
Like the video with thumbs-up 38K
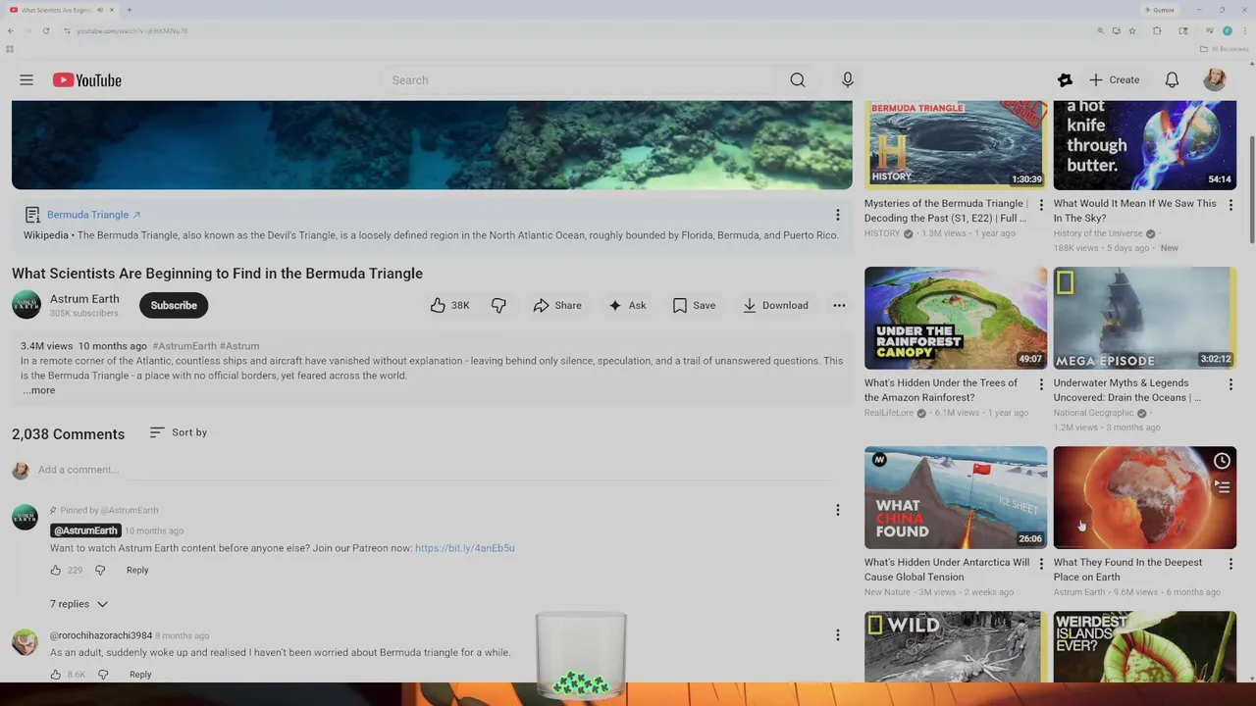tap(449, 306)
